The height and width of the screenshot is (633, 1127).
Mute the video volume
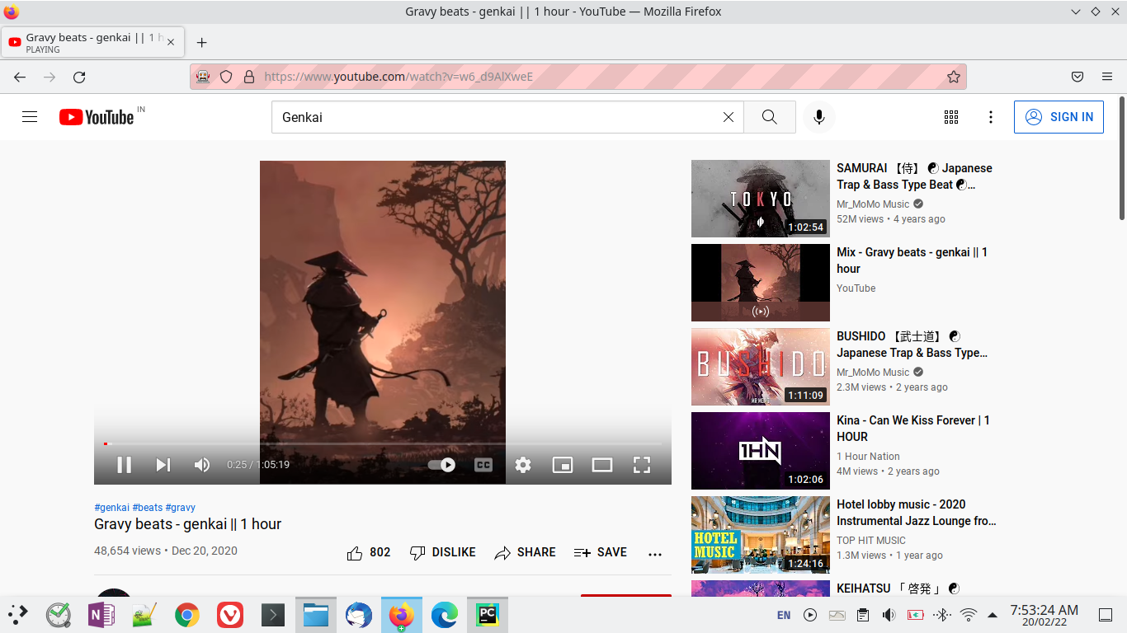(202, 465)
